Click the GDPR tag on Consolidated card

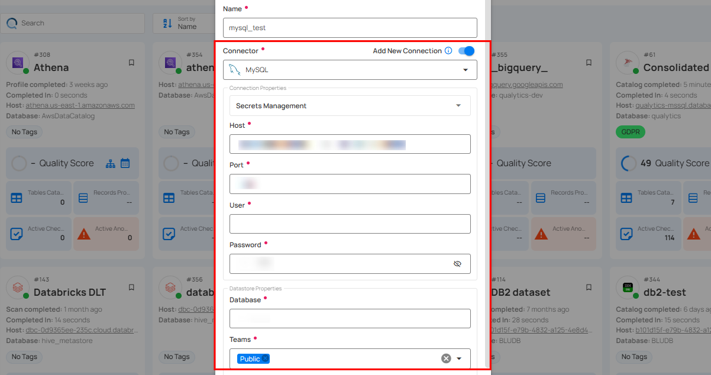coord(630,132)
